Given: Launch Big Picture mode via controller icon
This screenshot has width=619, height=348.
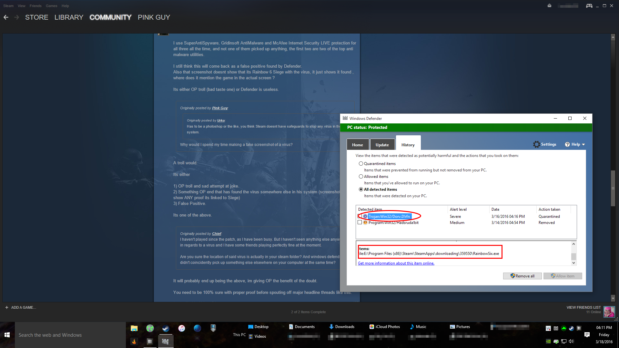Looking at the screenshot, I should [x=589, y=6].
